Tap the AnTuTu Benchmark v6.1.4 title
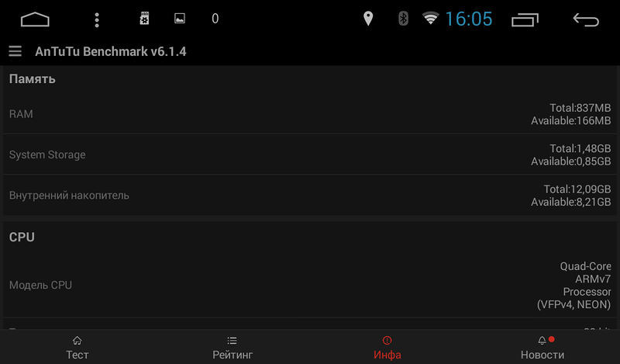 pyautogui.click(x=111, y=51)
